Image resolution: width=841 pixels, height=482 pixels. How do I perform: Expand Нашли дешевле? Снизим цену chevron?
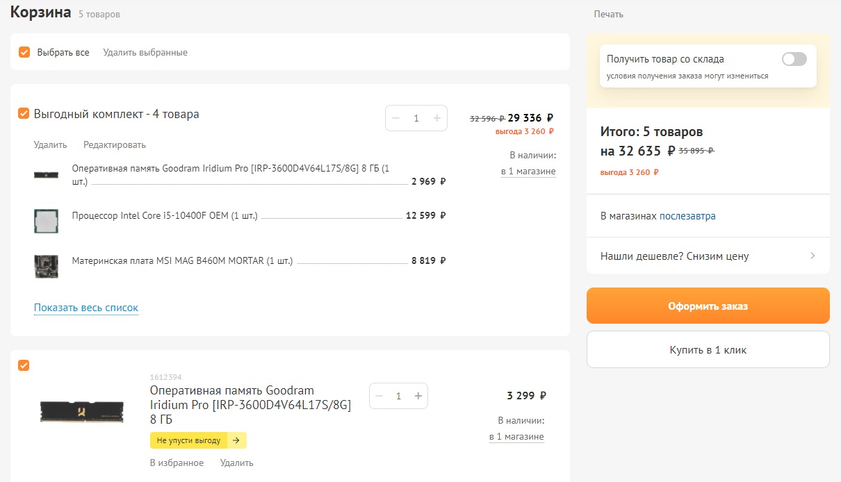813,256
